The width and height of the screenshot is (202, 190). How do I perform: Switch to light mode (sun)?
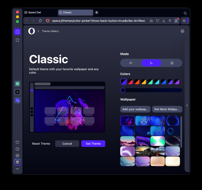(x=131, y=63)
